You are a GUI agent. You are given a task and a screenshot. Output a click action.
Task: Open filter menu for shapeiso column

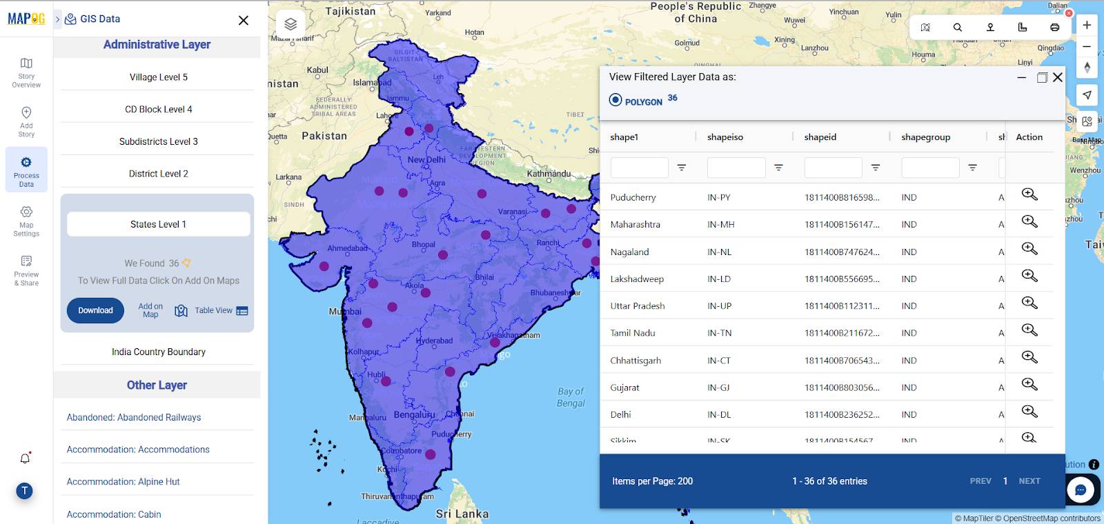(778, 168)
